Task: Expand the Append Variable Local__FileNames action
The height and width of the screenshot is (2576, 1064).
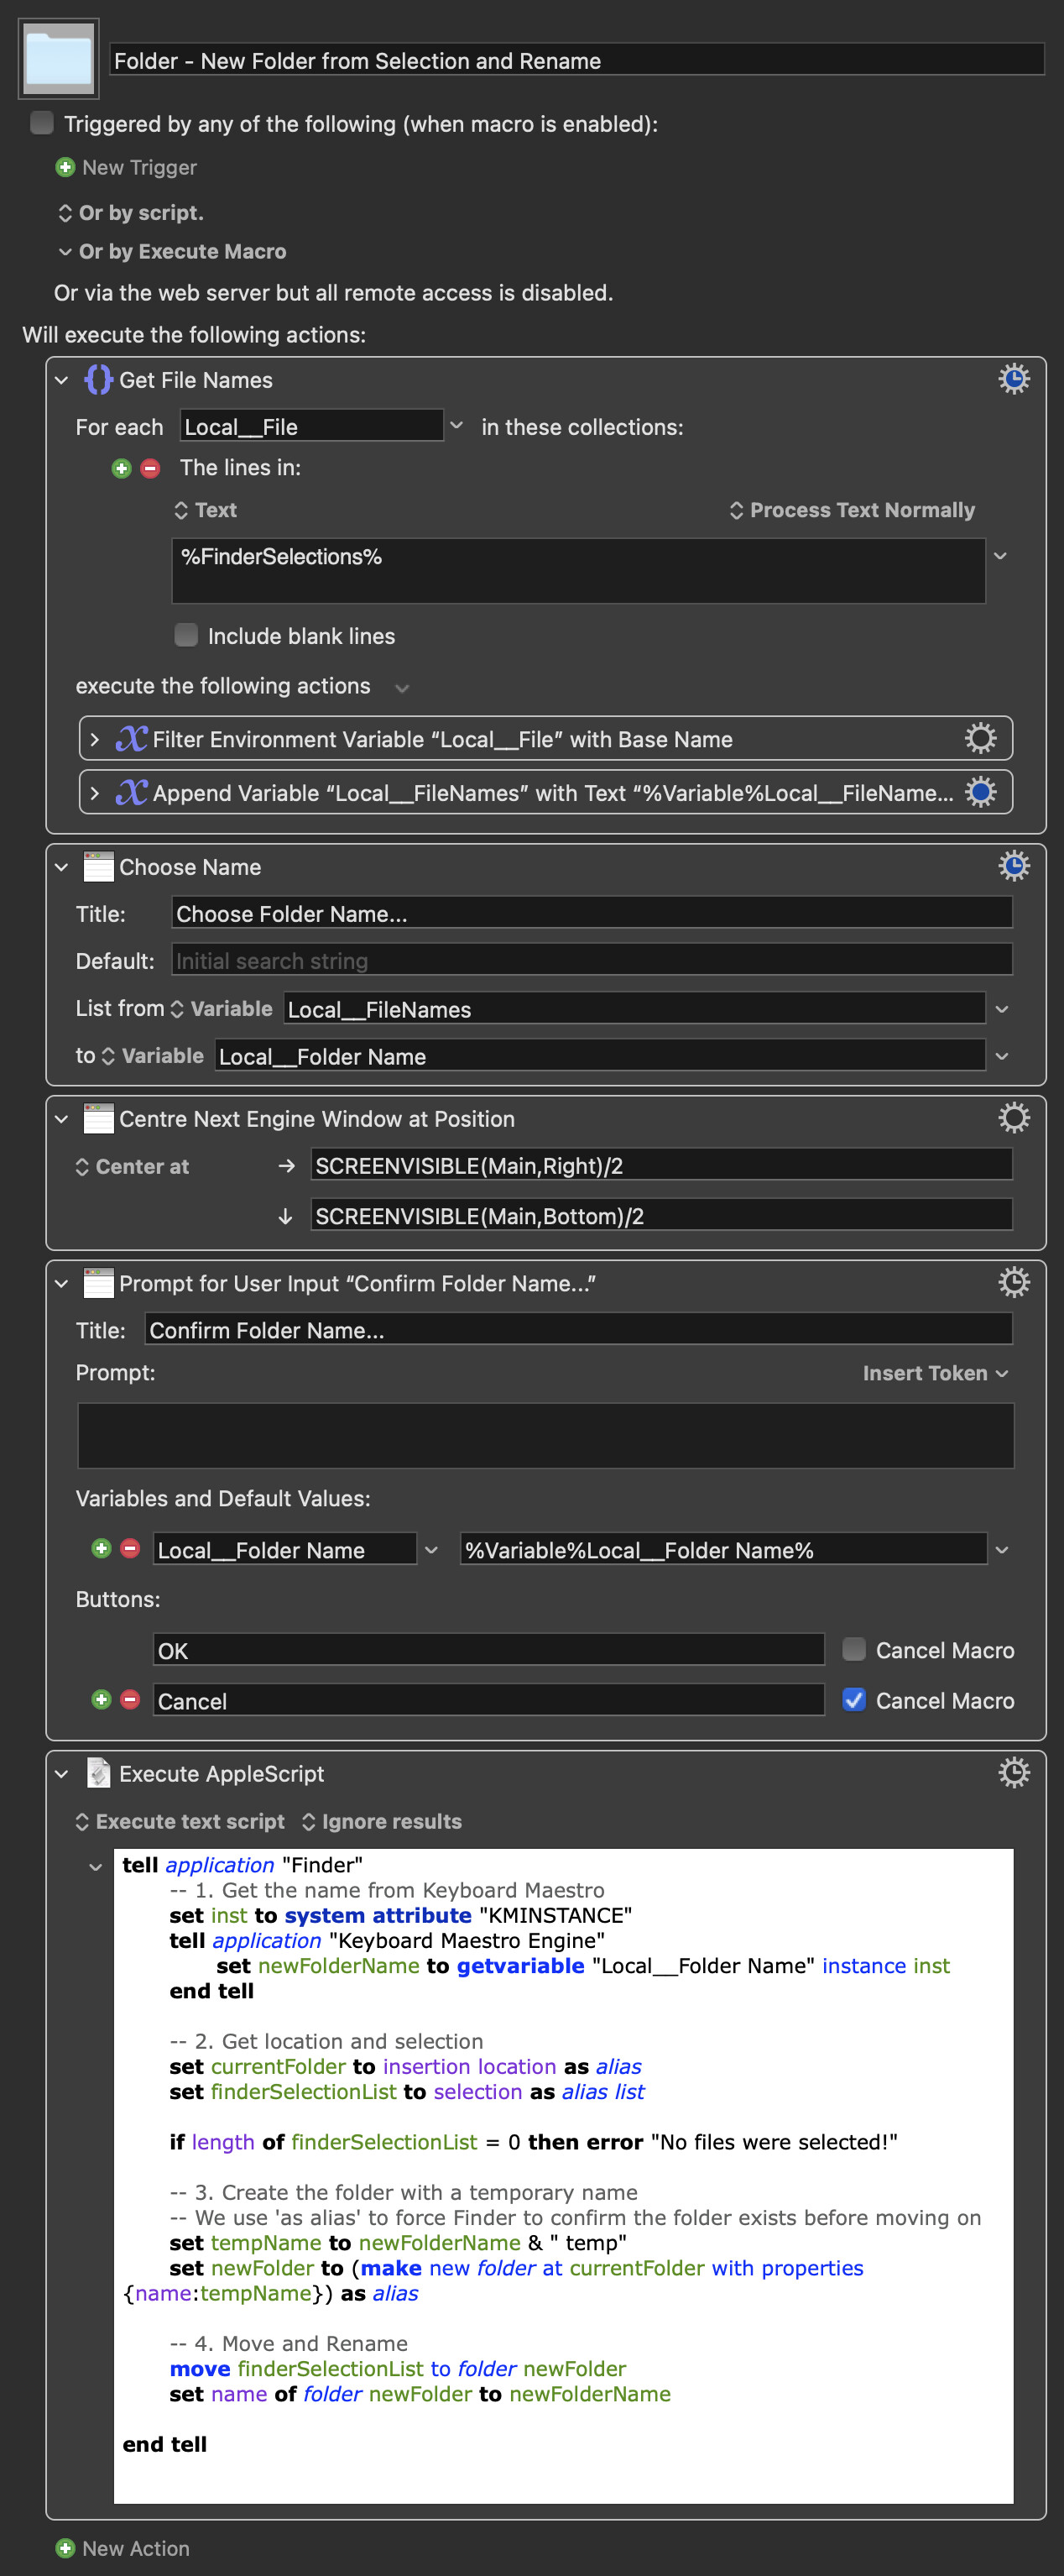Action: point(95,793)
